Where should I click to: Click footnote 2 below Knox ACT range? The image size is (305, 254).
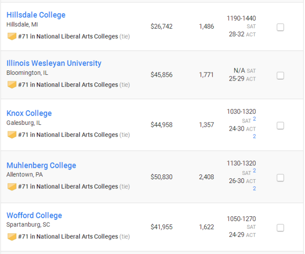coord(254,136)
